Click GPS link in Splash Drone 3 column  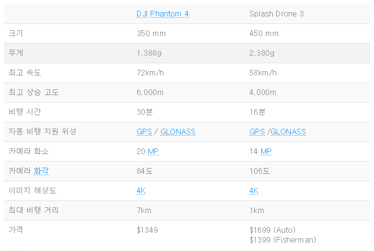257,132
